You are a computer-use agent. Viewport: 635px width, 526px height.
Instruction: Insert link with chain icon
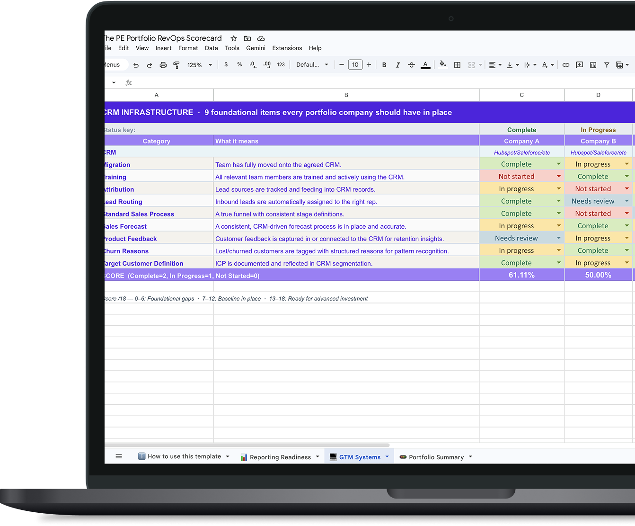566,65
